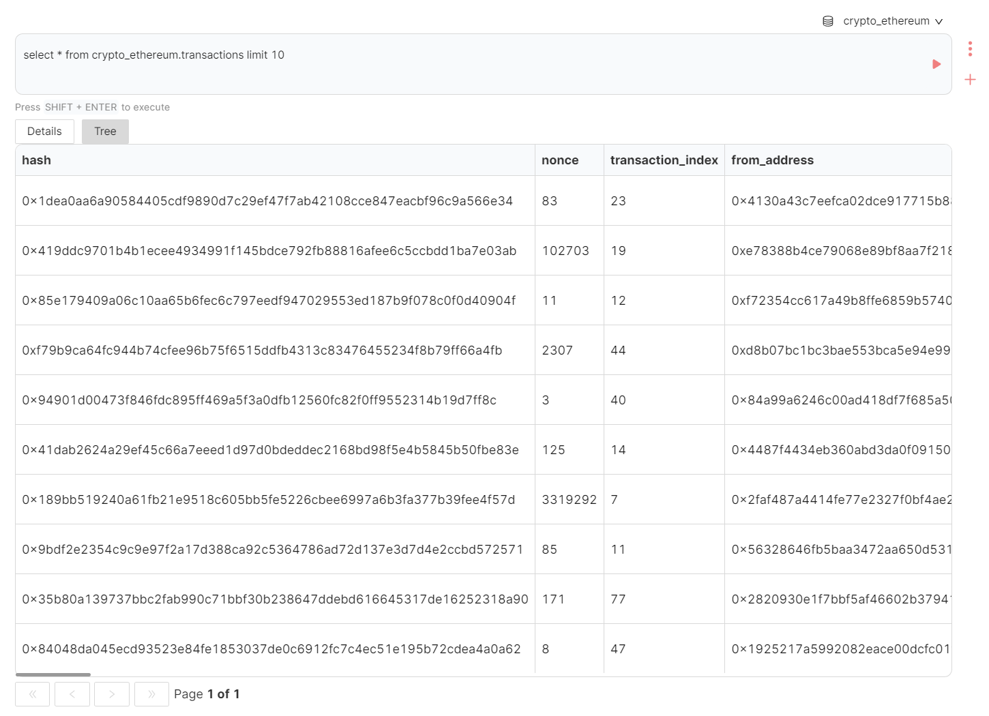Click the Page 1 of 1 indicator

tap(207, 694)
